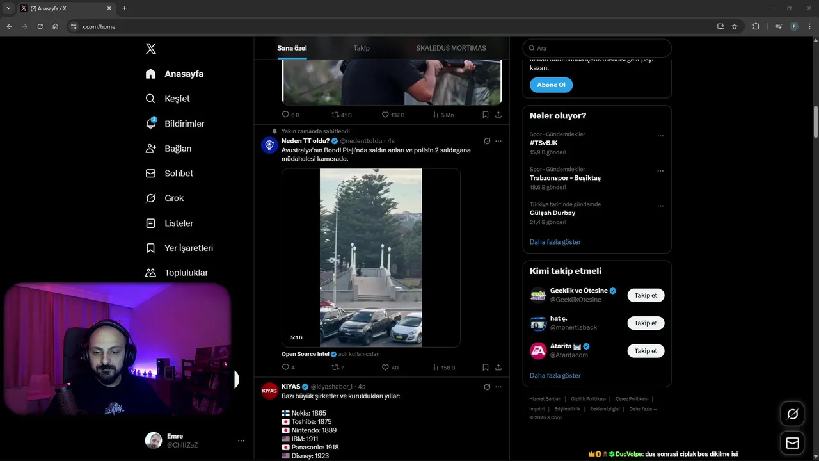Open Bildirimler notifications
819x461 pixels.
pyautogui.click(x=175, y=124)
